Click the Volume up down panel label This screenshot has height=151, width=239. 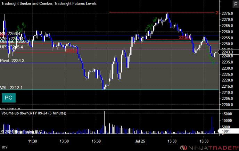click(x=34, y=113)
